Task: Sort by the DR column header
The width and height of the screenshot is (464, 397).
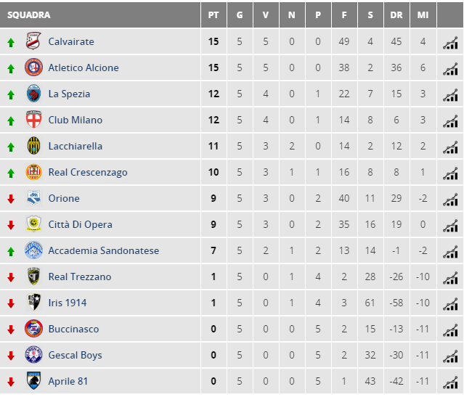Action: [396, 15]
